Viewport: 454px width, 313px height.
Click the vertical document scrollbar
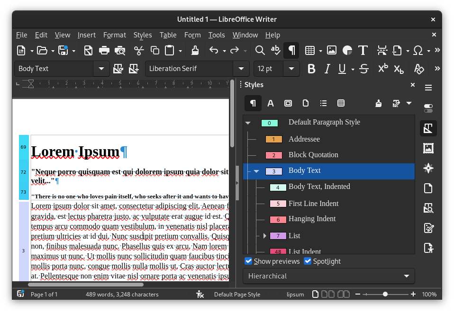pos(233,142)
